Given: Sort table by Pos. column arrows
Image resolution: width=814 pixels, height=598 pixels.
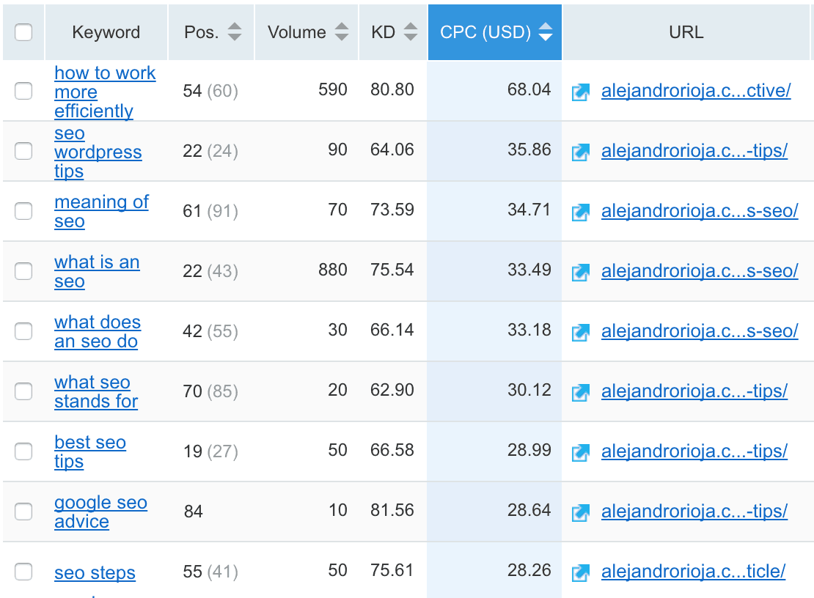Looking at the screenshot, I should (x=235, y=32).
